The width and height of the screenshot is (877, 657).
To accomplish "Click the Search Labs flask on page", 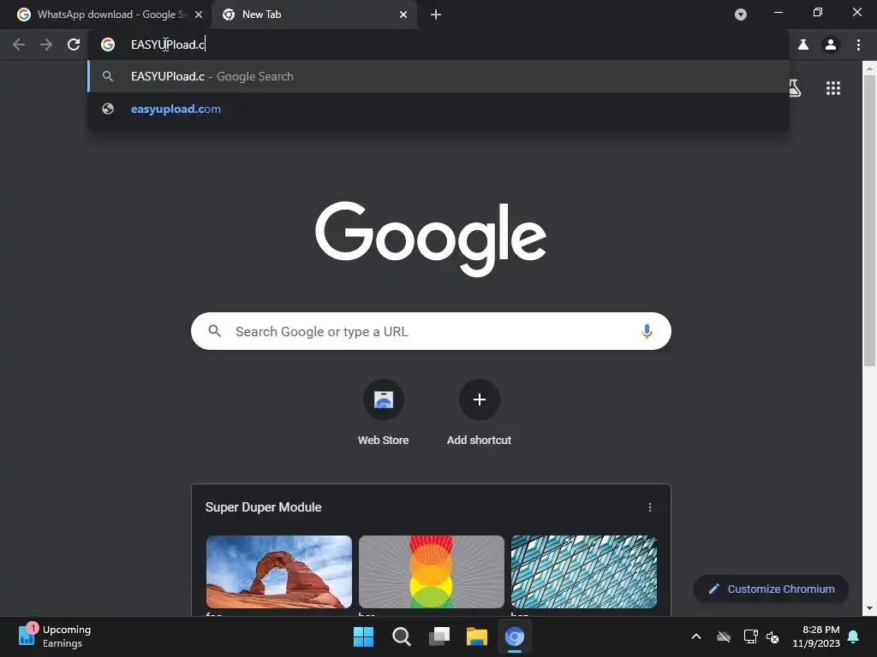I will [x=794, y=88].
